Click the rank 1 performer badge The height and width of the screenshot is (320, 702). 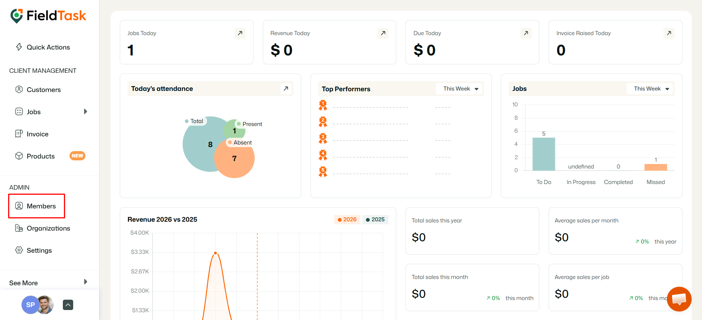[x=323, y=105]
